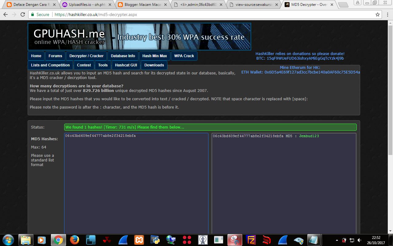Click the Home menu button
The image size is (393, 246).
point(36,56)
